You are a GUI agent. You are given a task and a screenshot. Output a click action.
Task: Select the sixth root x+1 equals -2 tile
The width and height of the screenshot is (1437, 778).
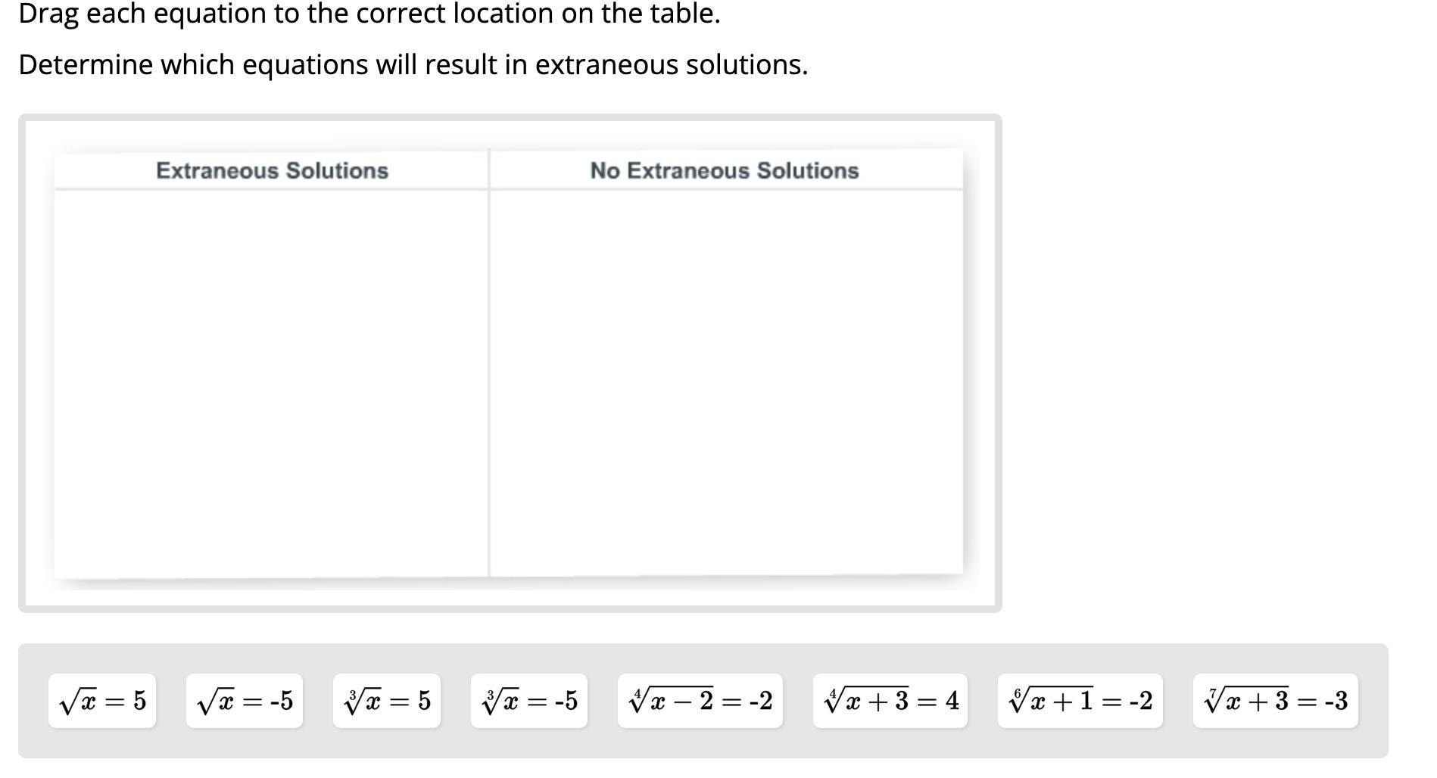click(x=1080, y=701)
